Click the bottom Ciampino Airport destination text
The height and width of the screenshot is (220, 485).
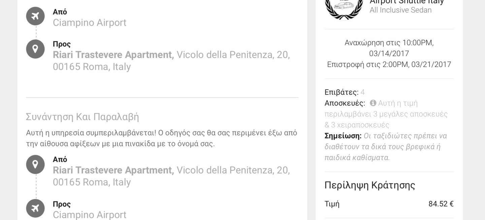pyautogui.click(x=90, y=215)
